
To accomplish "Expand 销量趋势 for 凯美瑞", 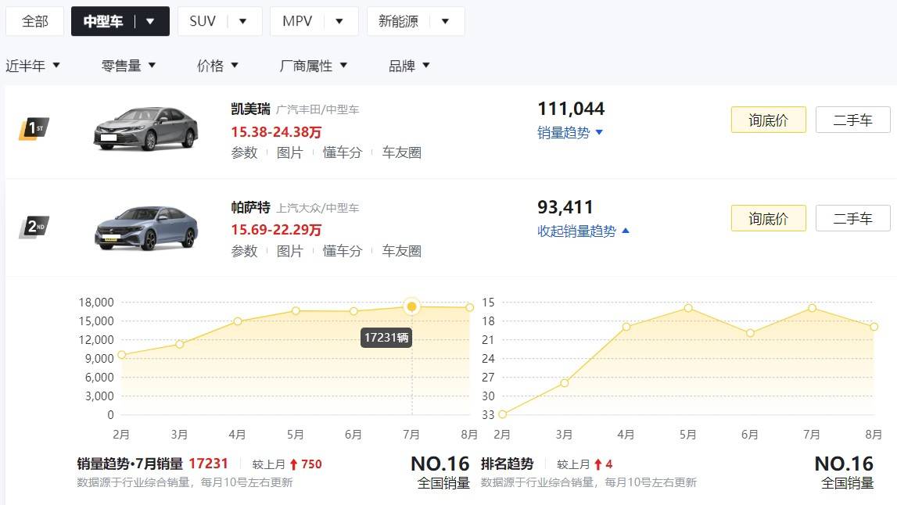I will click(570, 133).
